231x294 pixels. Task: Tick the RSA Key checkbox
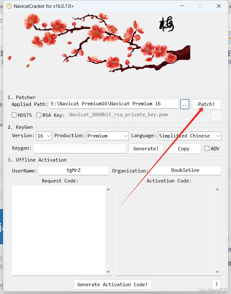point(39,115)
